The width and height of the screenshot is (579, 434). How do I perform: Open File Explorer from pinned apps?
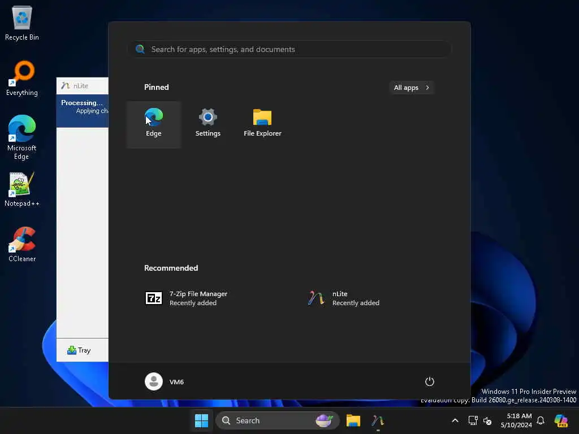coord(262,124)
